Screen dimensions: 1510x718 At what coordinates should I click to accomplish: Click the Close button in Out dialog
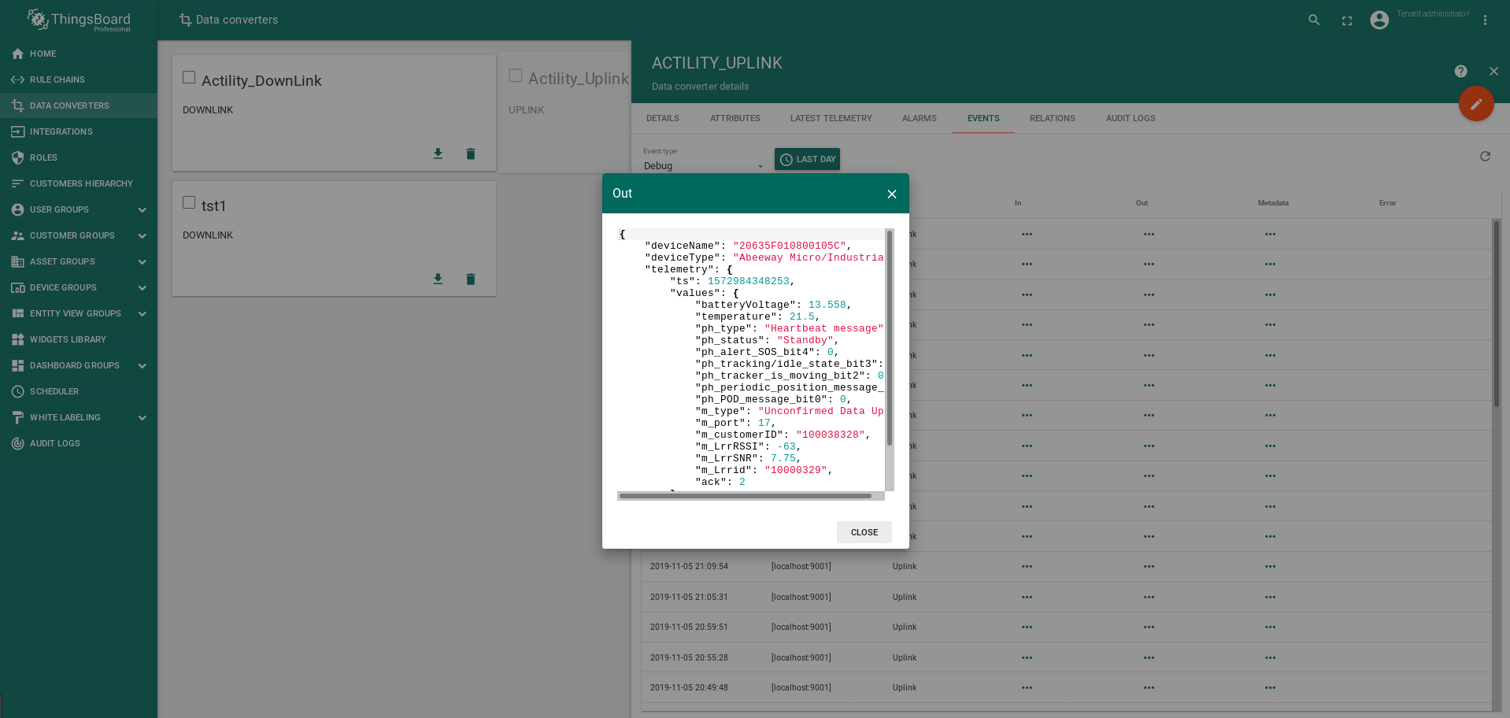(864, 532)
